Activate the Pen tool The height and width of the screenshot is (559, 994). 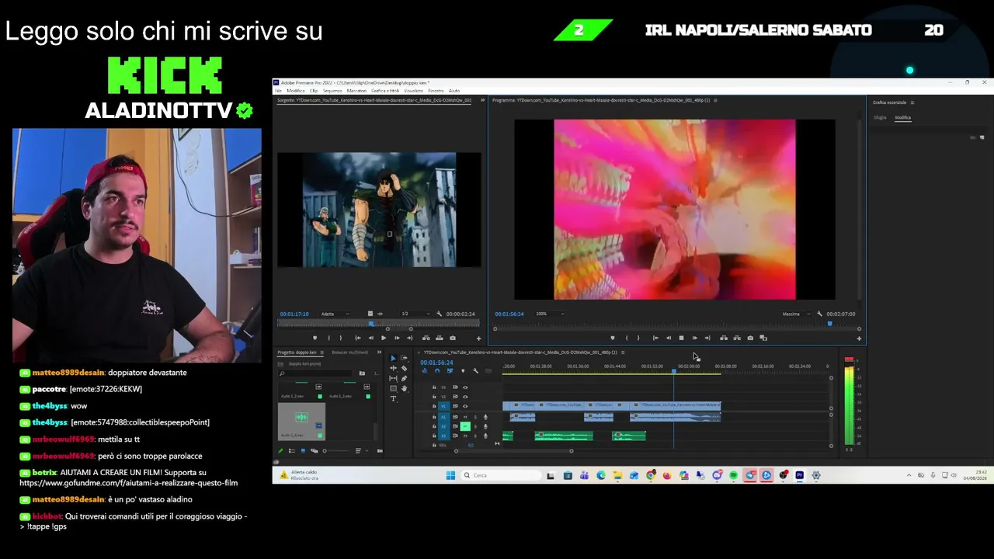coord(404,378)
